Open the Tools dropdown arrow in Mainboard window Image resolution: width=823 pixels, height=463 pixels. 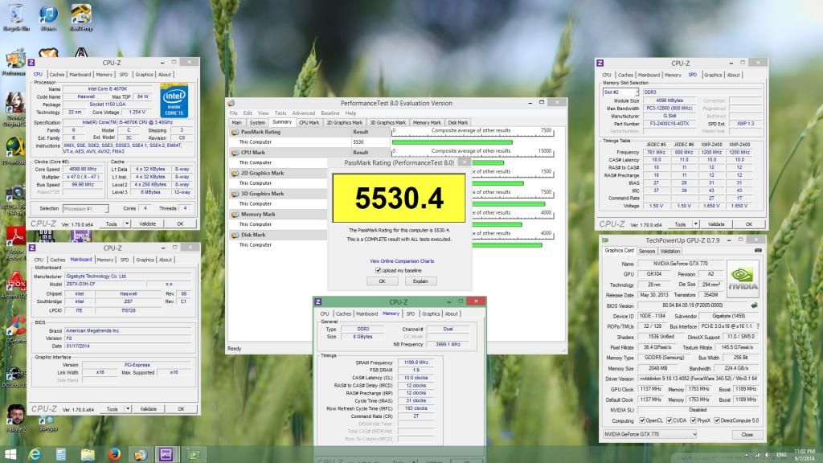click(x=128, y=408)
